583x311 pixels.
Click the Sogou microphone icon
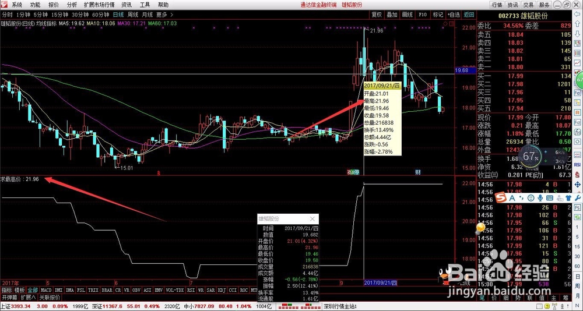point(540,197)
